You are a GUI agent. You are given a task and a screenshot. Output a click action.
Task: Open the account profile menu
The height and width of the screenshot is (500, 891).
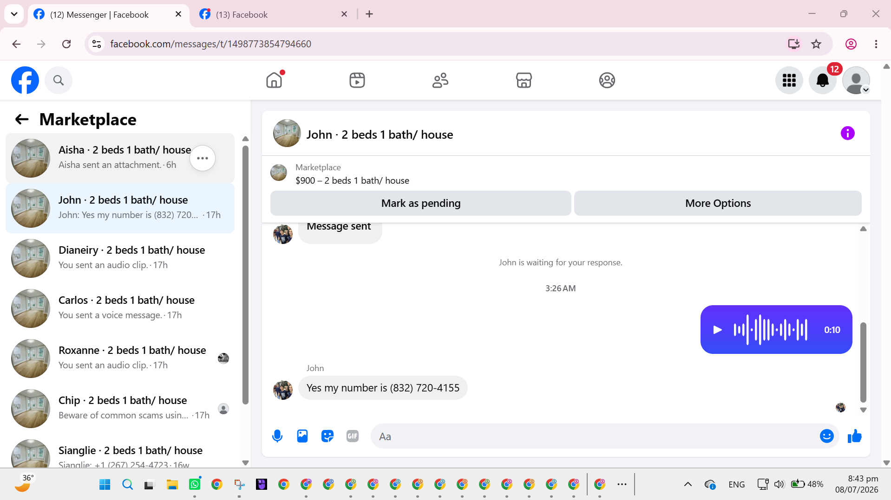[x=856, y=80]
